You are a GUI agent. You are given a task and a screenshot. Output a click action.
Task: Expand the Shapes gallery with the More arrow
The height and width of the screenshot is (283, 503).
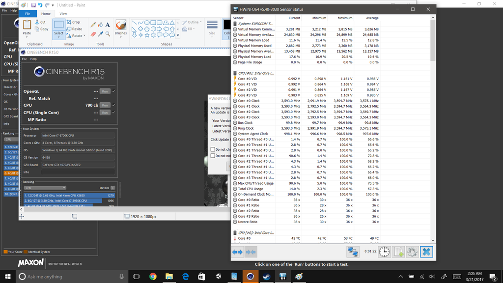[178, 35]
